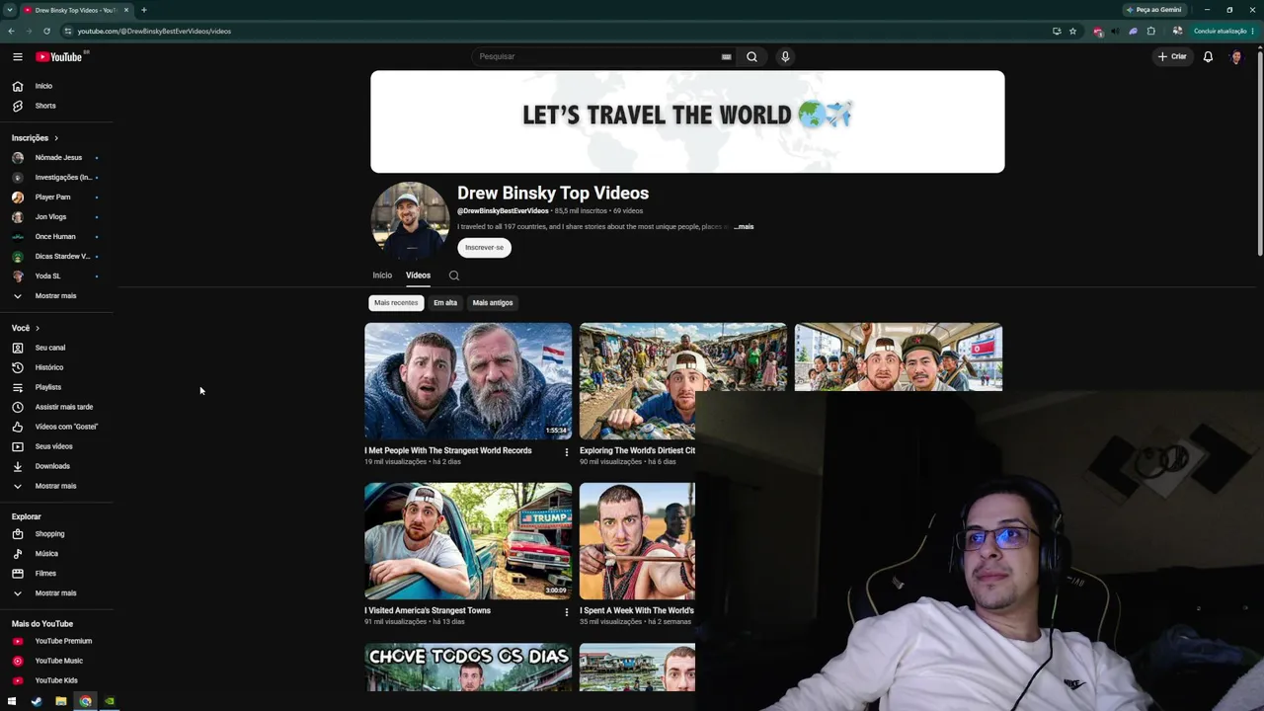The image size is (1264, 711).
Task: Open options for 'America's Strangest Towns' video
Action: (x=567, y=612)
